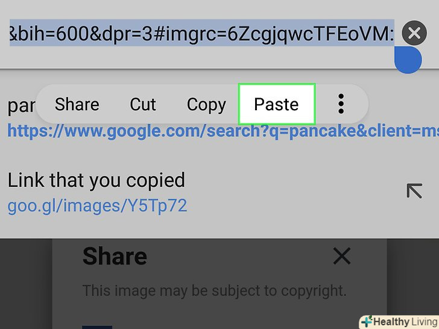The width and height of the screenshot is (439, 329).
Task: Tap the copyright notice text
Action: click(x=215, y=290)
